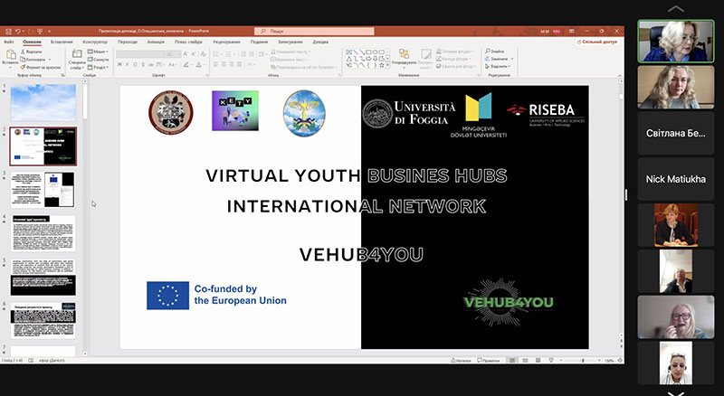This screenshot has width=724, height=396.
Task: Select Nick Matiukha participant tile
Action: click(x=675, y=179)
